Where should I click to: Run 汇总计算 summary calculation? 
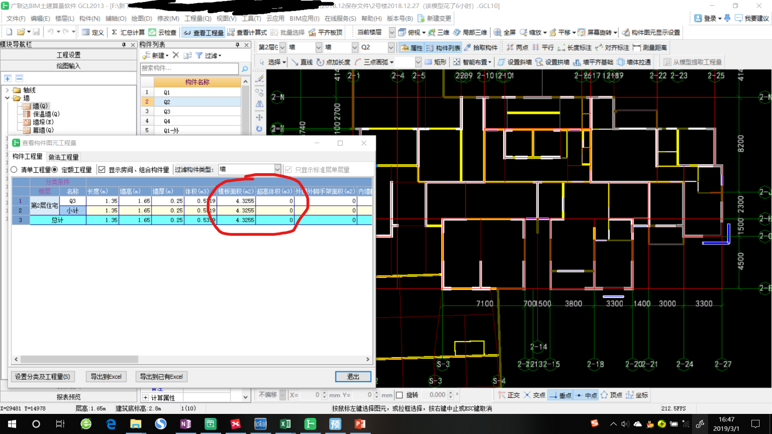[128, 32]
